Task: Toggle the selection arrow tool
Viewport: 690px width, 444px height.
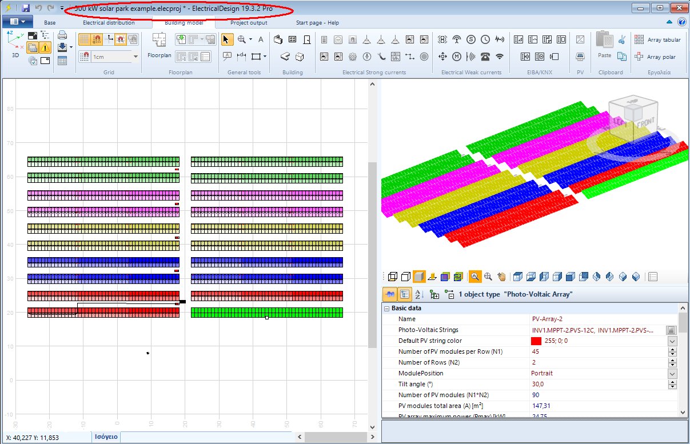Action: [x=226, y=38]
